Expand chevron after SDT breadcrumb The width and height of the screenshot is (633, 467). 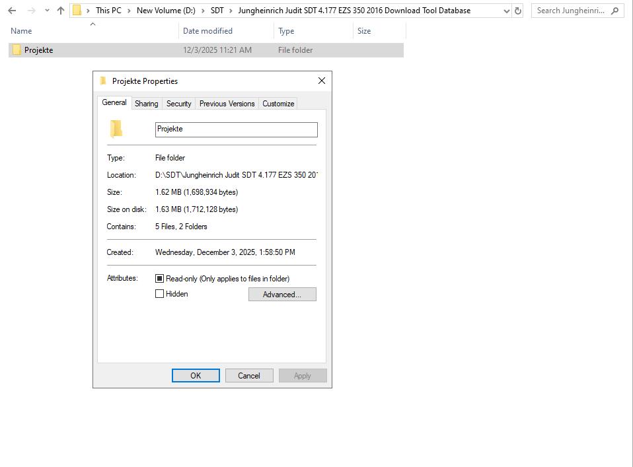coord(231,11)
